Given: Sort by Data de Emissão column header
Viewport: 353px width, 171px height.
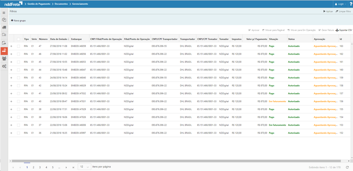Looking at the screenshot, I should pos(59,39).
